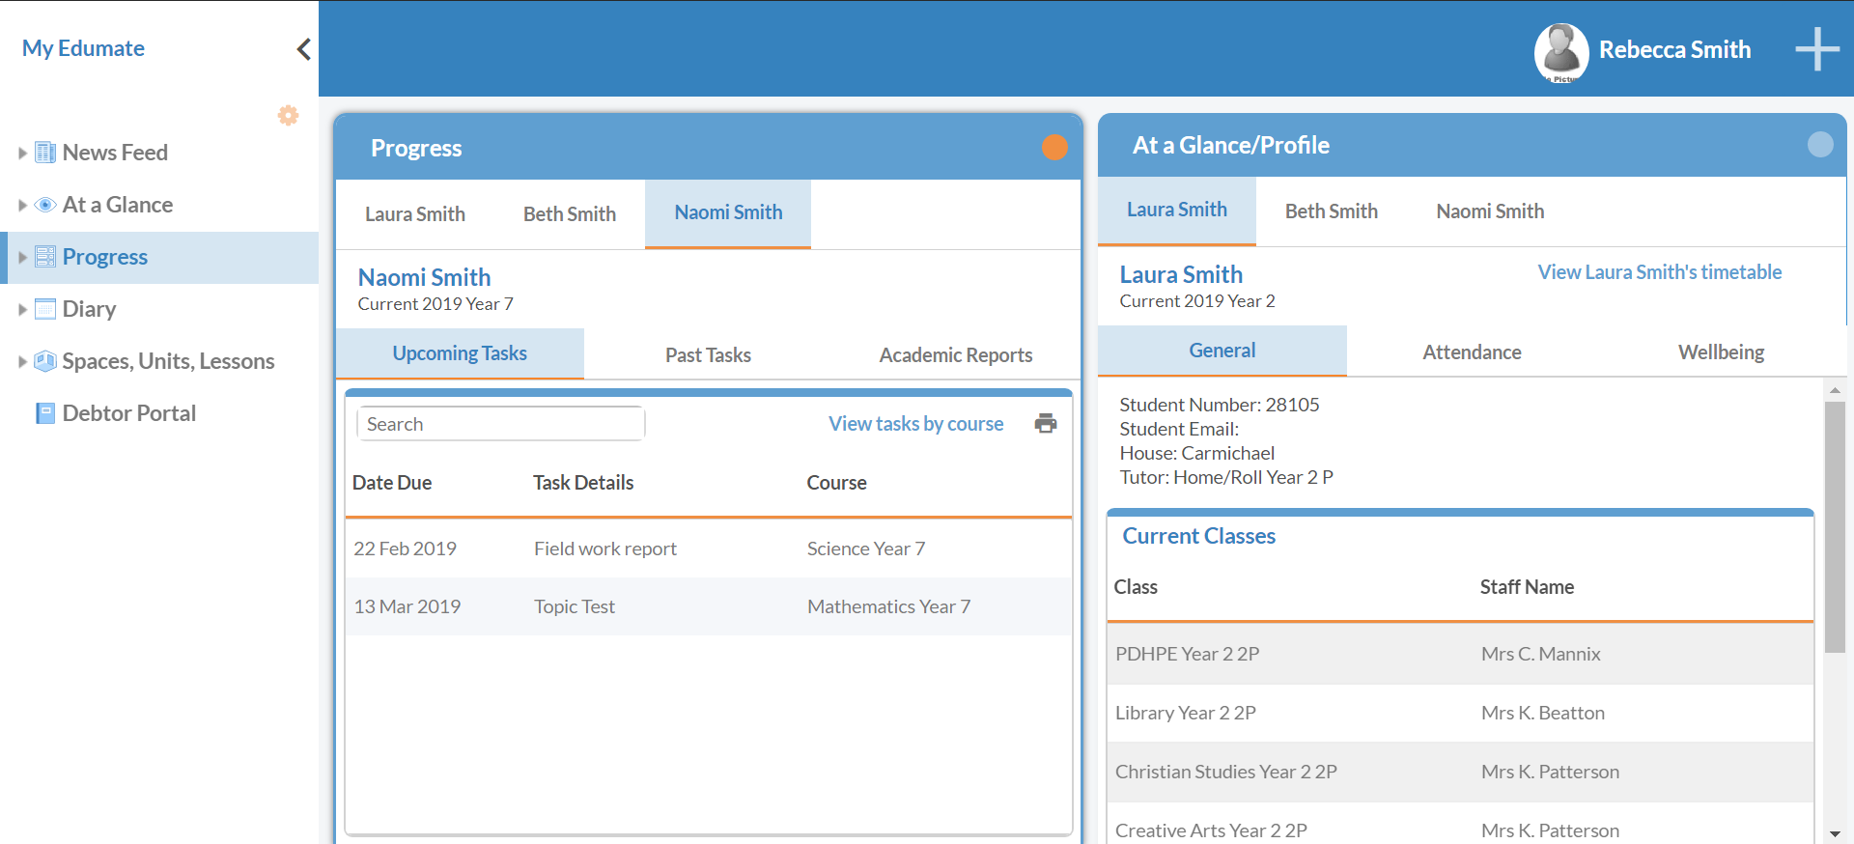The width and height of the screenshot is (1854, 844).
Task: Click the orange settings gear icon
Action: (x=288, y=116)
